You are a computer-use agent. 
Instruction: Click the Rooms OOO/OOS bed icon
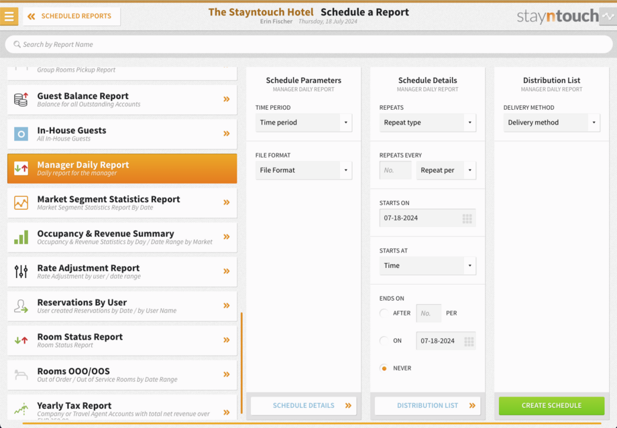point(21,374)
